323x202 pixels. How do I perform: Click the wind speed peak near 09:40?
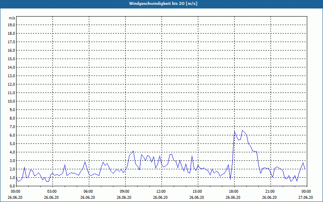[134, 151]
